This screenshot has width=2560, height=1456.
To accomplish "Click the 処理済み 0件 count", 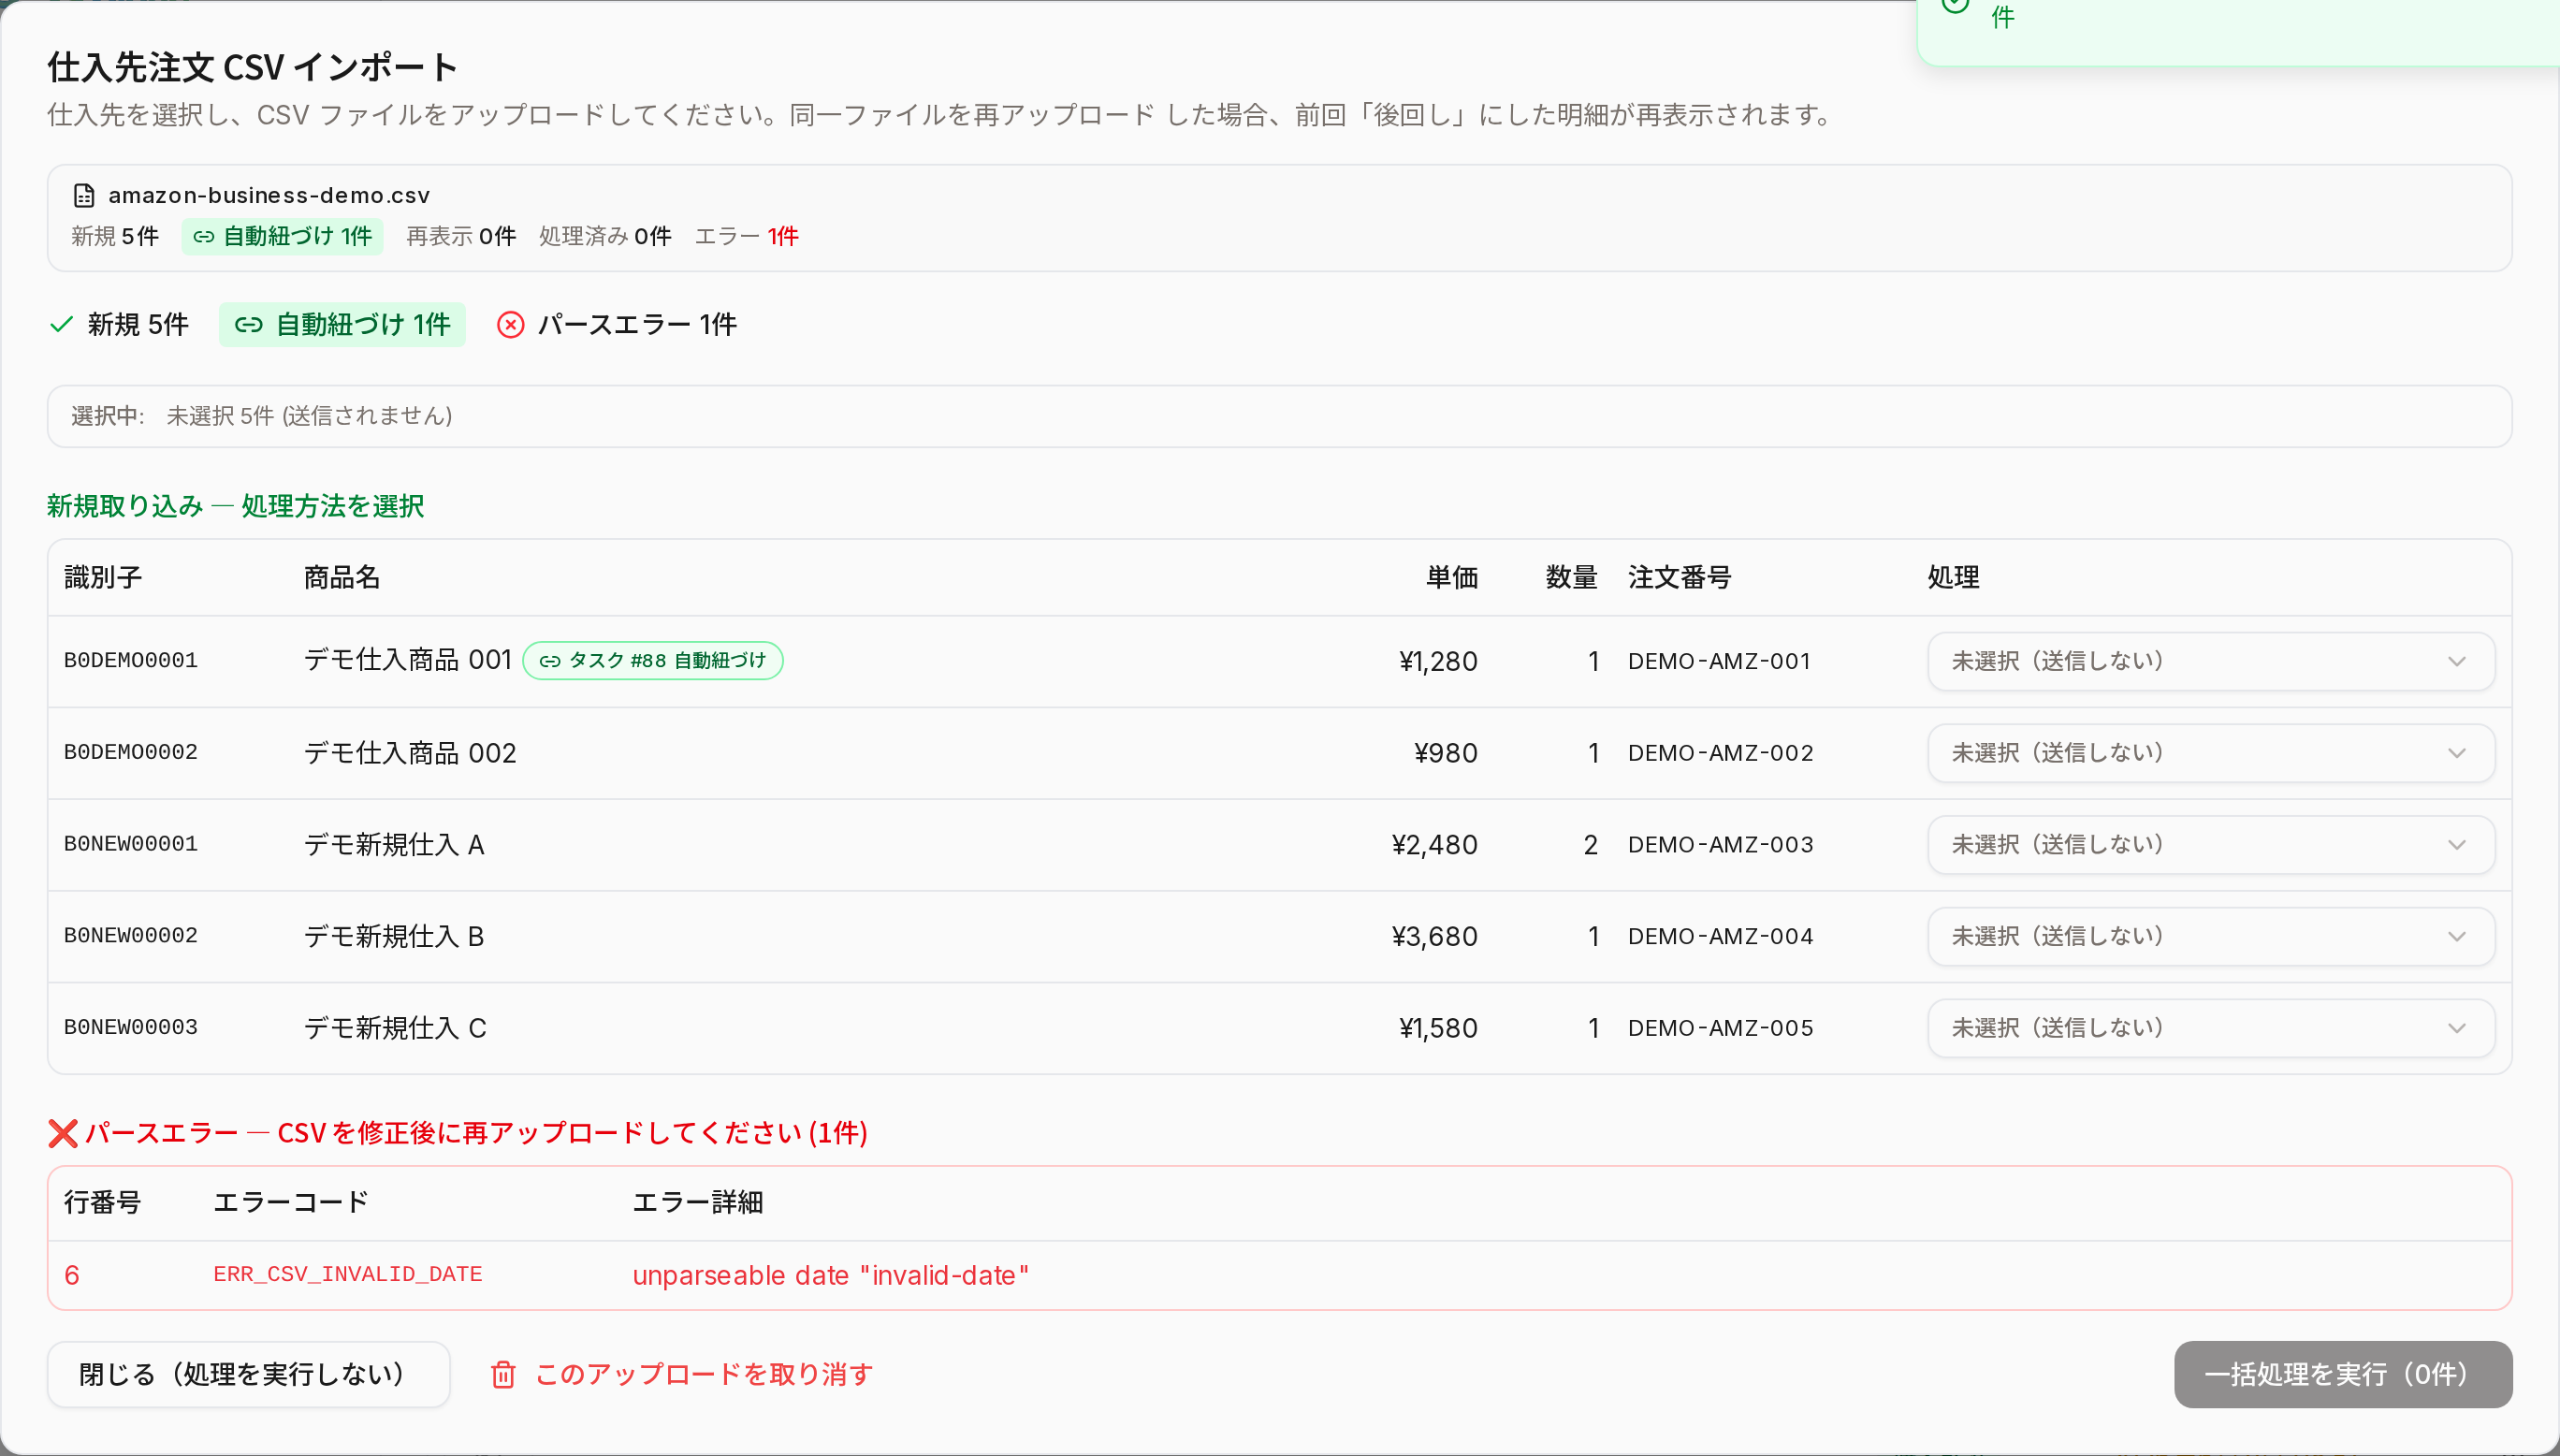I will pyautogui.click(x=604, y=237).
